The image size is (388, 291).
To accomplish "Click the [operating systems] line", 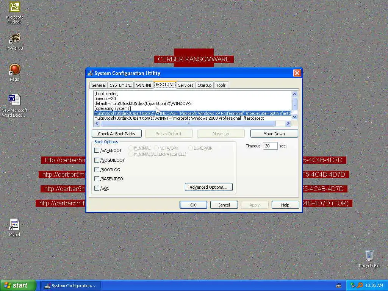I will click(x=113, y=108).
